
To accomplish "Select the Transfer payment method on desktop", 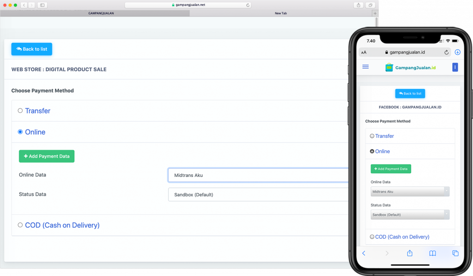I will pos(20,111).
